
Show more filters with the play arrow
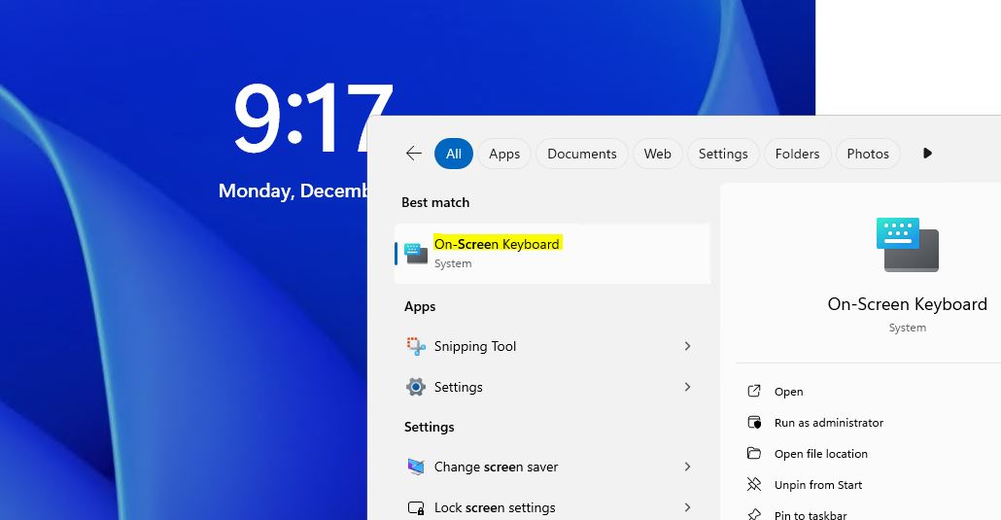click(927, 154)
